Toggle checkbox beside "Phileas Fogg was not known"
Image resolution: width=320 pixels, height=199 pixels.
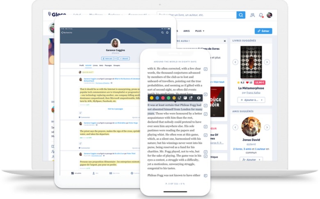coord(206,176)
